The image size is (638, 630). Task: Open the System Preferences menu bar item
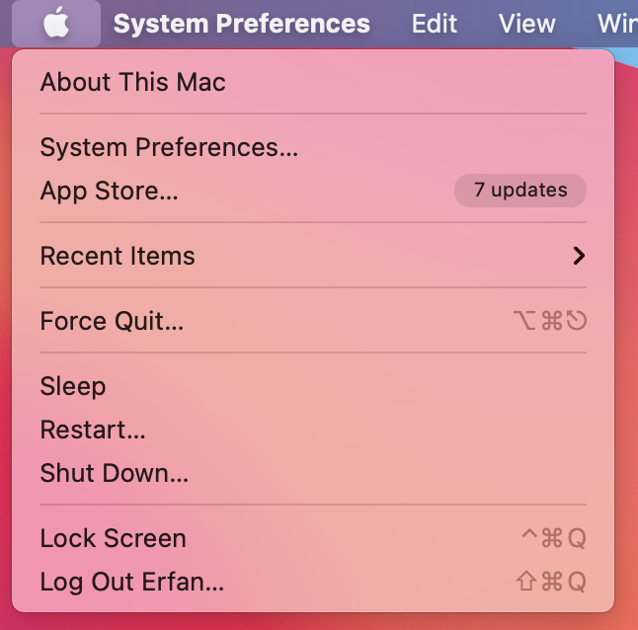pyautogui.click(x=241, y=23)
